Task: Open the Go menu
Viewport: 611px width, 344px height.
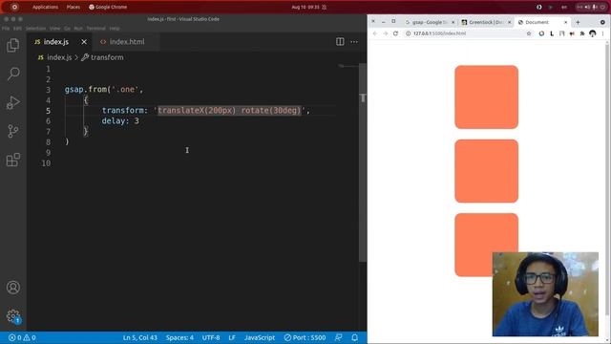Action: click(x=67, y=29)
